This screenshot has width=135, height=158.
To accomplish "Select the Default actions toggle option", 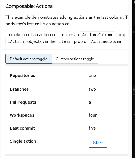I will (x=28, y=59).
